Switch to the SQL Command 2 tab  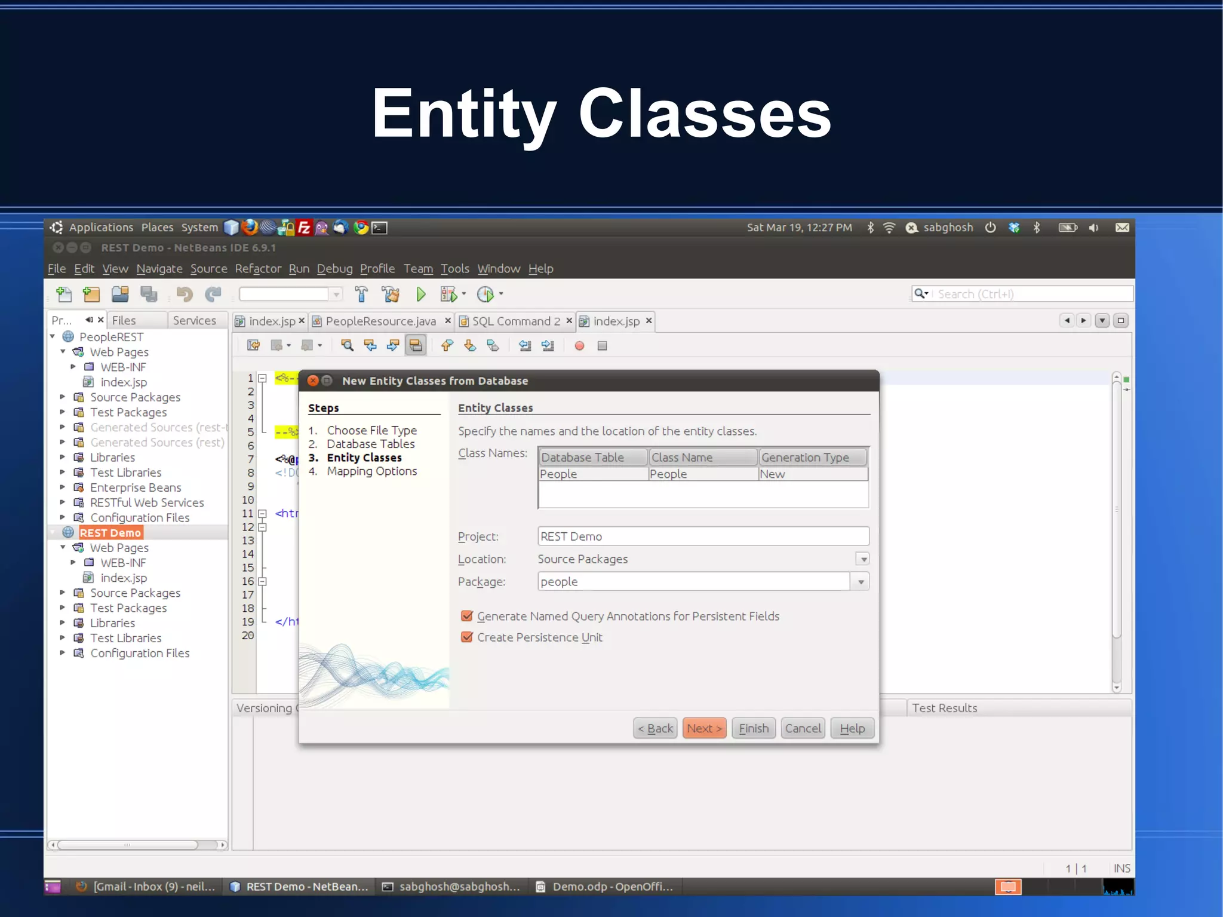coord(516,321)
